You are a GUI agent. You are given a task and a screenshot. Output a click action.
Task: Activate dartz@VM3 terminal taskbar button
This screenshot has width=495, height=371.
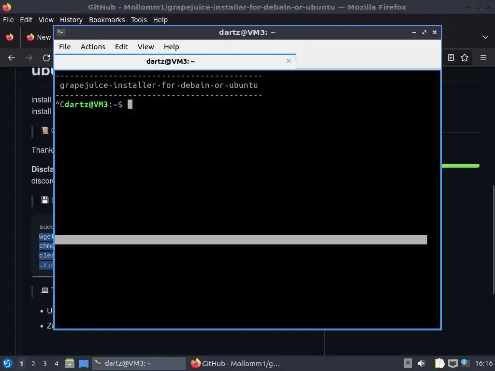tap(139, 363)
